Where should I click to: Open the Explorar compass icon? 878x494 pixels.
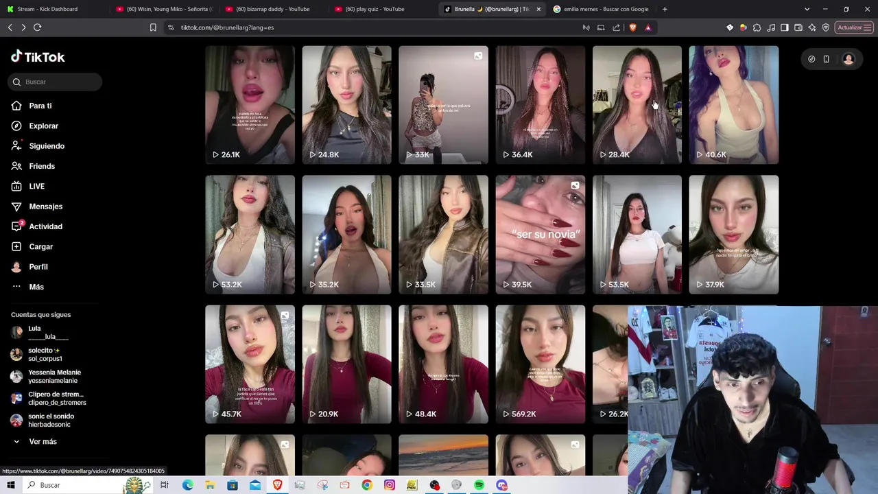(16, 126)
